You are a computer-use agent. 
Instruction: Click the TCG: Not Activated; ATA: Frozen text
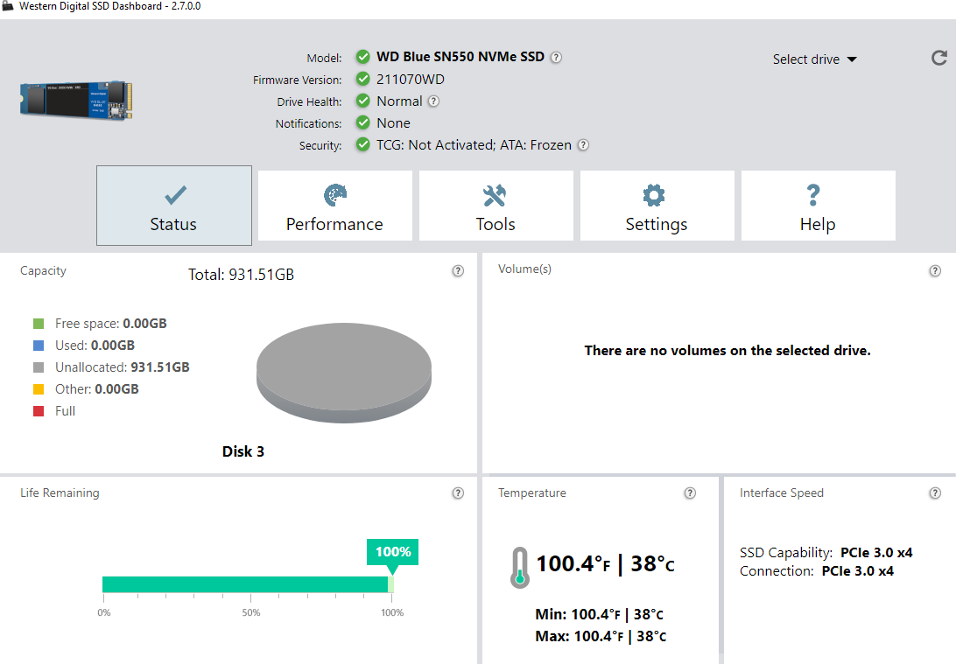474,145
